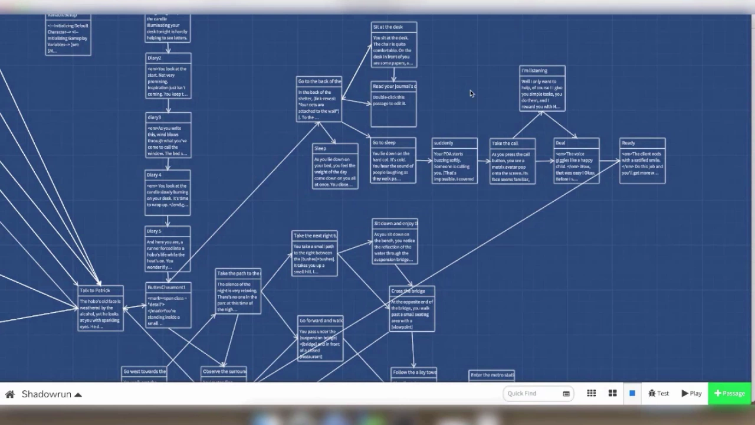
Task: Select the 'Read your journal' passage
Action: pyautogui.click(x=393, y=104)
